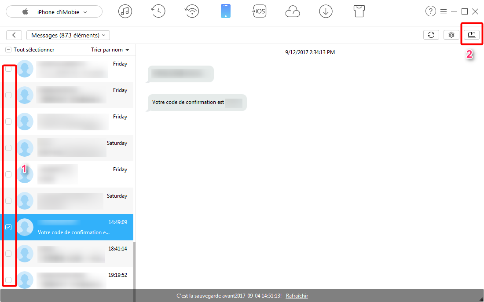Check the 19:19:52 conversation checkbox

tap(9, 280)
